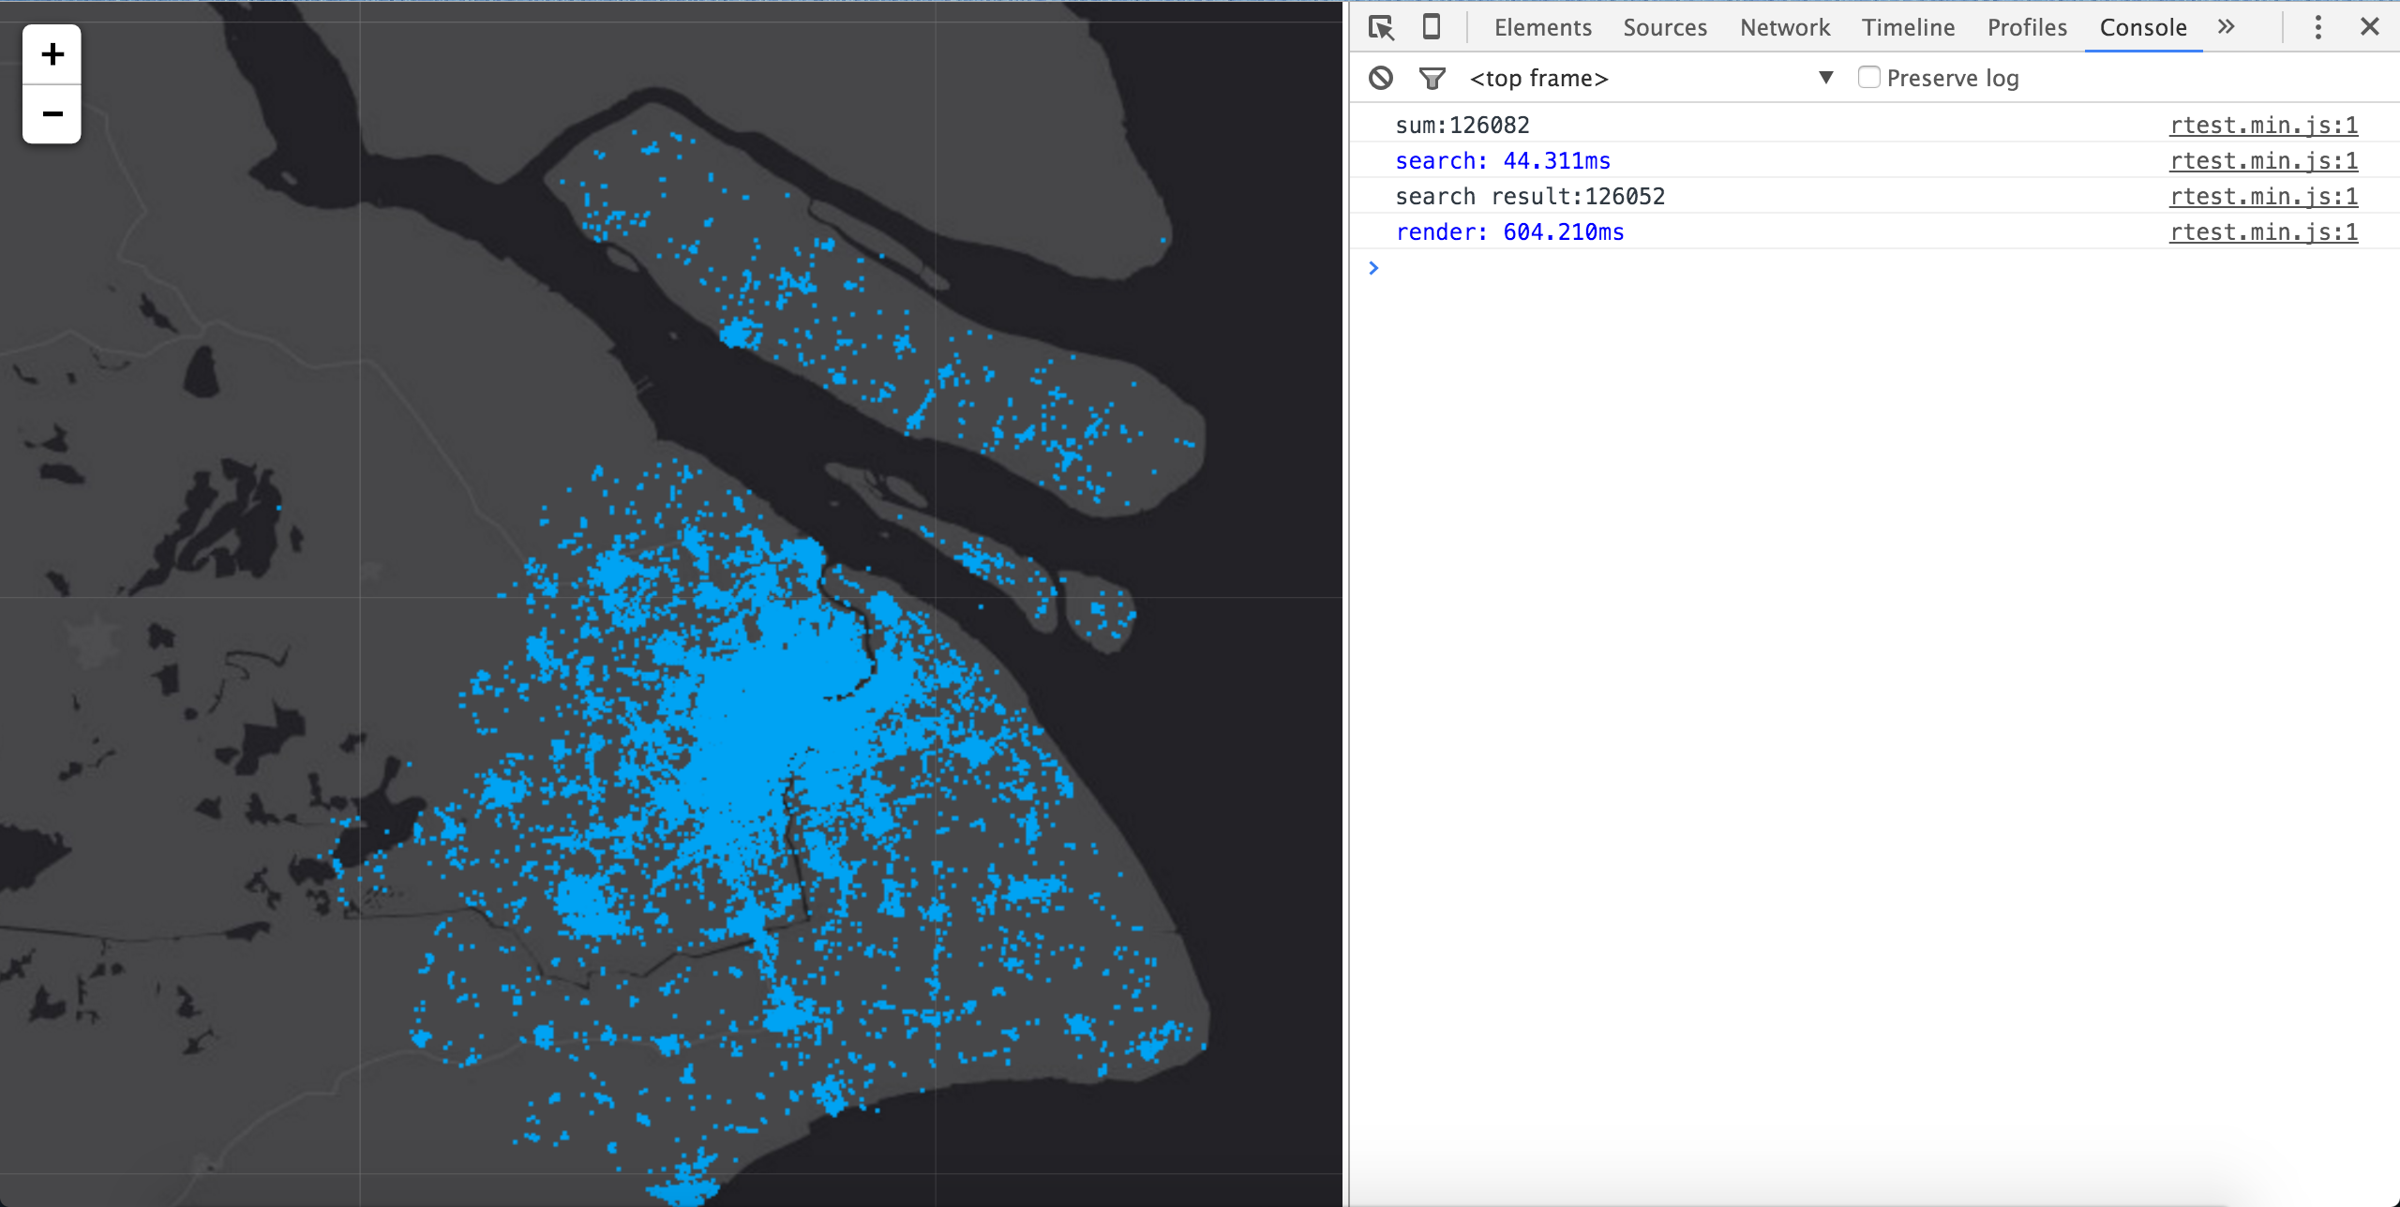Close the DevTools panel
The height and width of the screenshot is (1207, 2400).
[2369, 27]
